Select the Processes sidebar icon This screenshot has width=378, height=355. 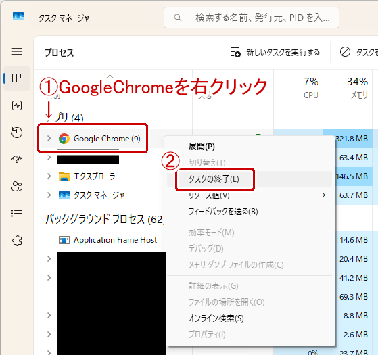click(x=17, y=78)
